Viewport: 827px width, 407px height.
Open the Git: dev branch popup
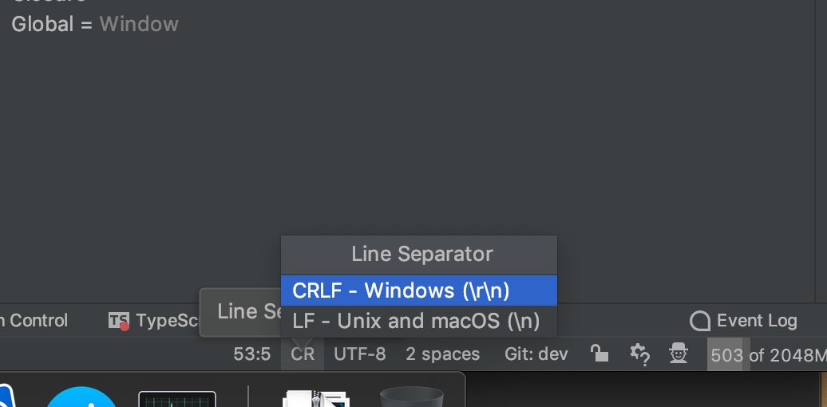[536, 354]
